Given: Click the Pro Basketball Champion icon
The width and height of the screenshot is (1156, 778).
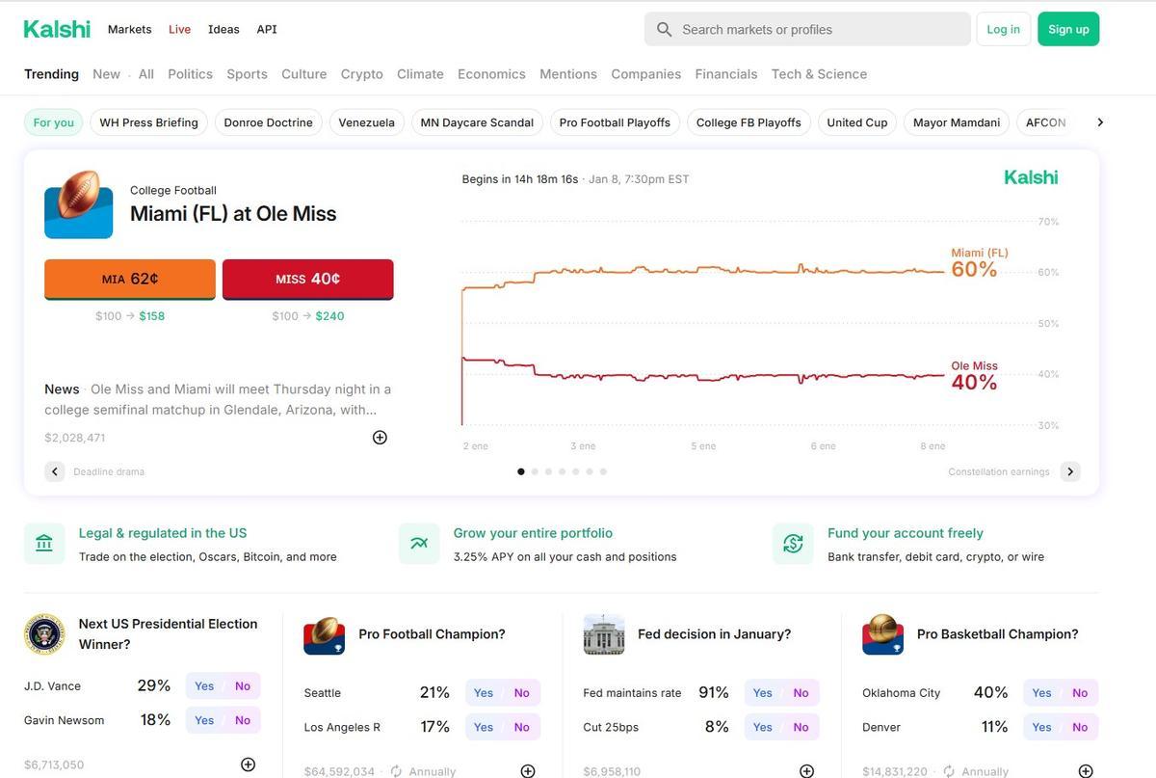Looking at the screenshot, I should pyautogui.click(x=883, y=634).
